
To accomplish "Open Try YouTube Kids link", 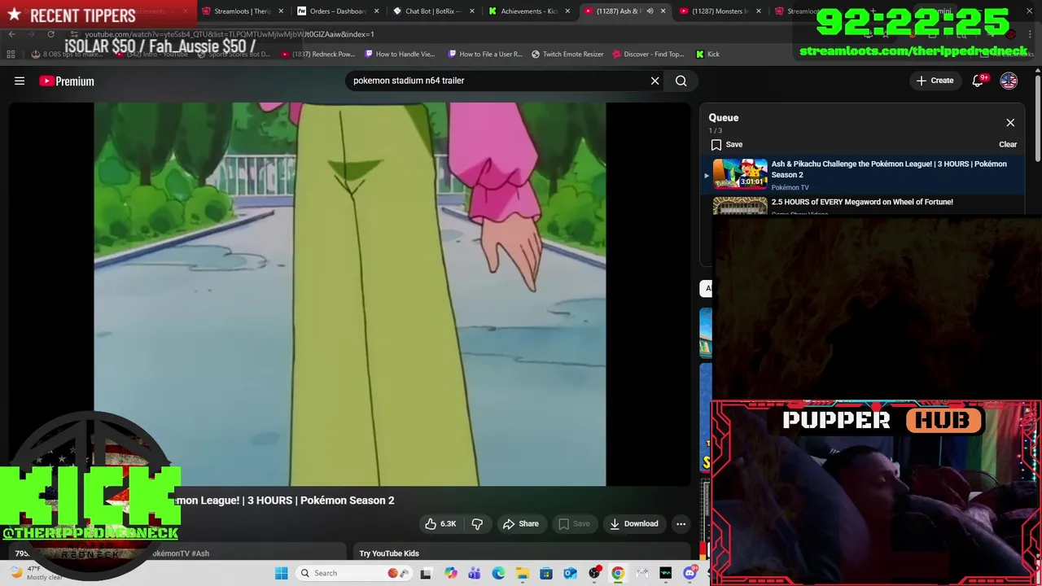I will point(389,553).
